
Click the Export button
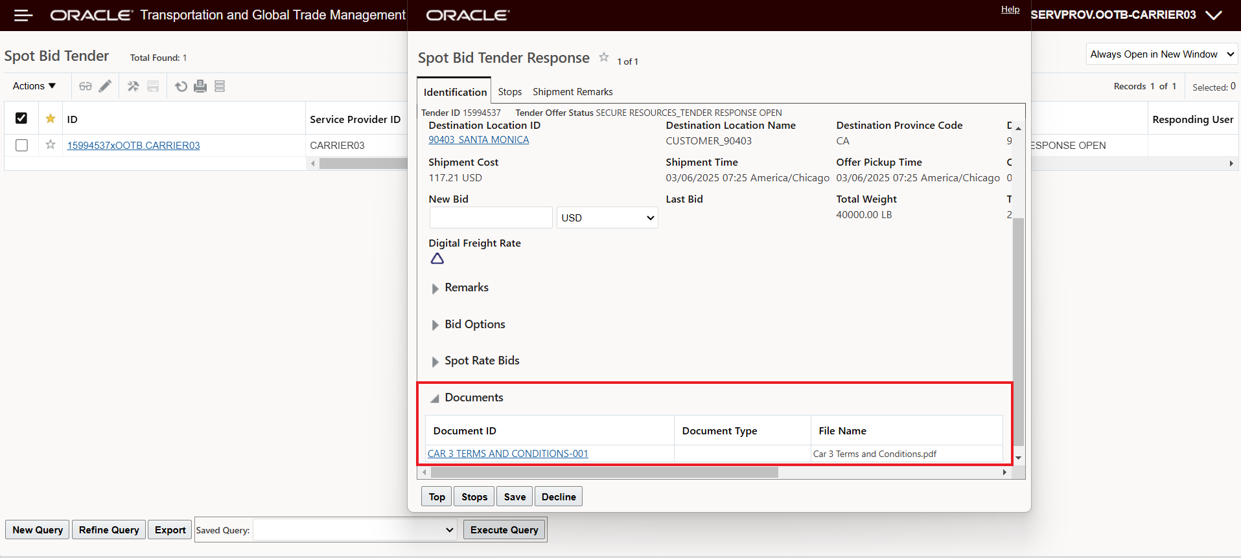click(170, 530)
